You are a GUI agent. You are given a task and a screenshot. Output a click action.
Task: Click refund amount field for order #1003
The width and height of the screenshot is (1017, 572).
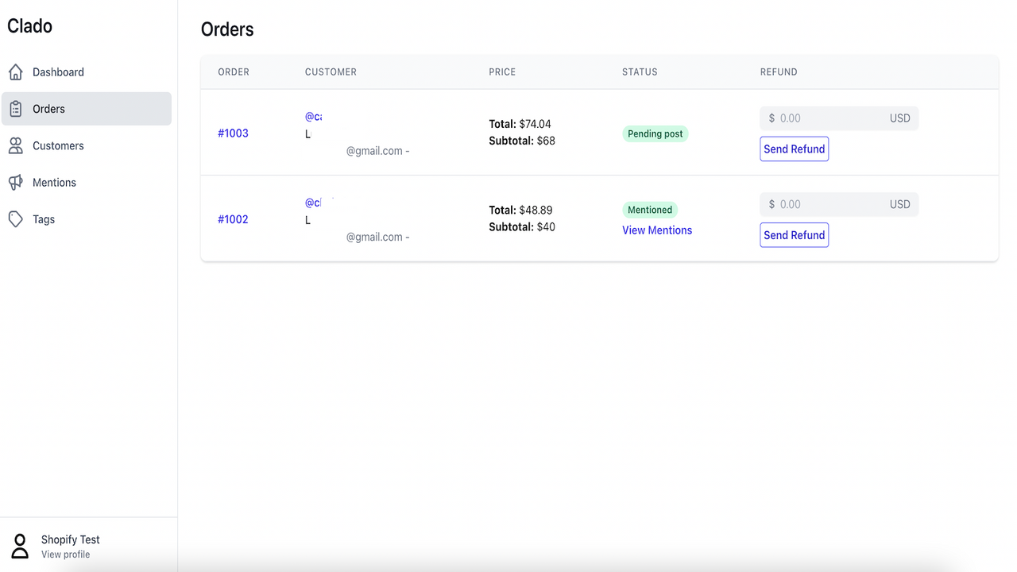[839, 118]
